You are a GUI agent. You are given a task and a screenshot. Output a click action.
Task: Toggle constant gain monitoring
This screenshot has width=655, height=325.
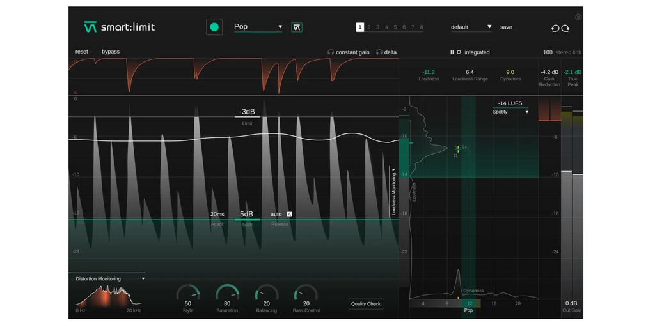(348, 52)
